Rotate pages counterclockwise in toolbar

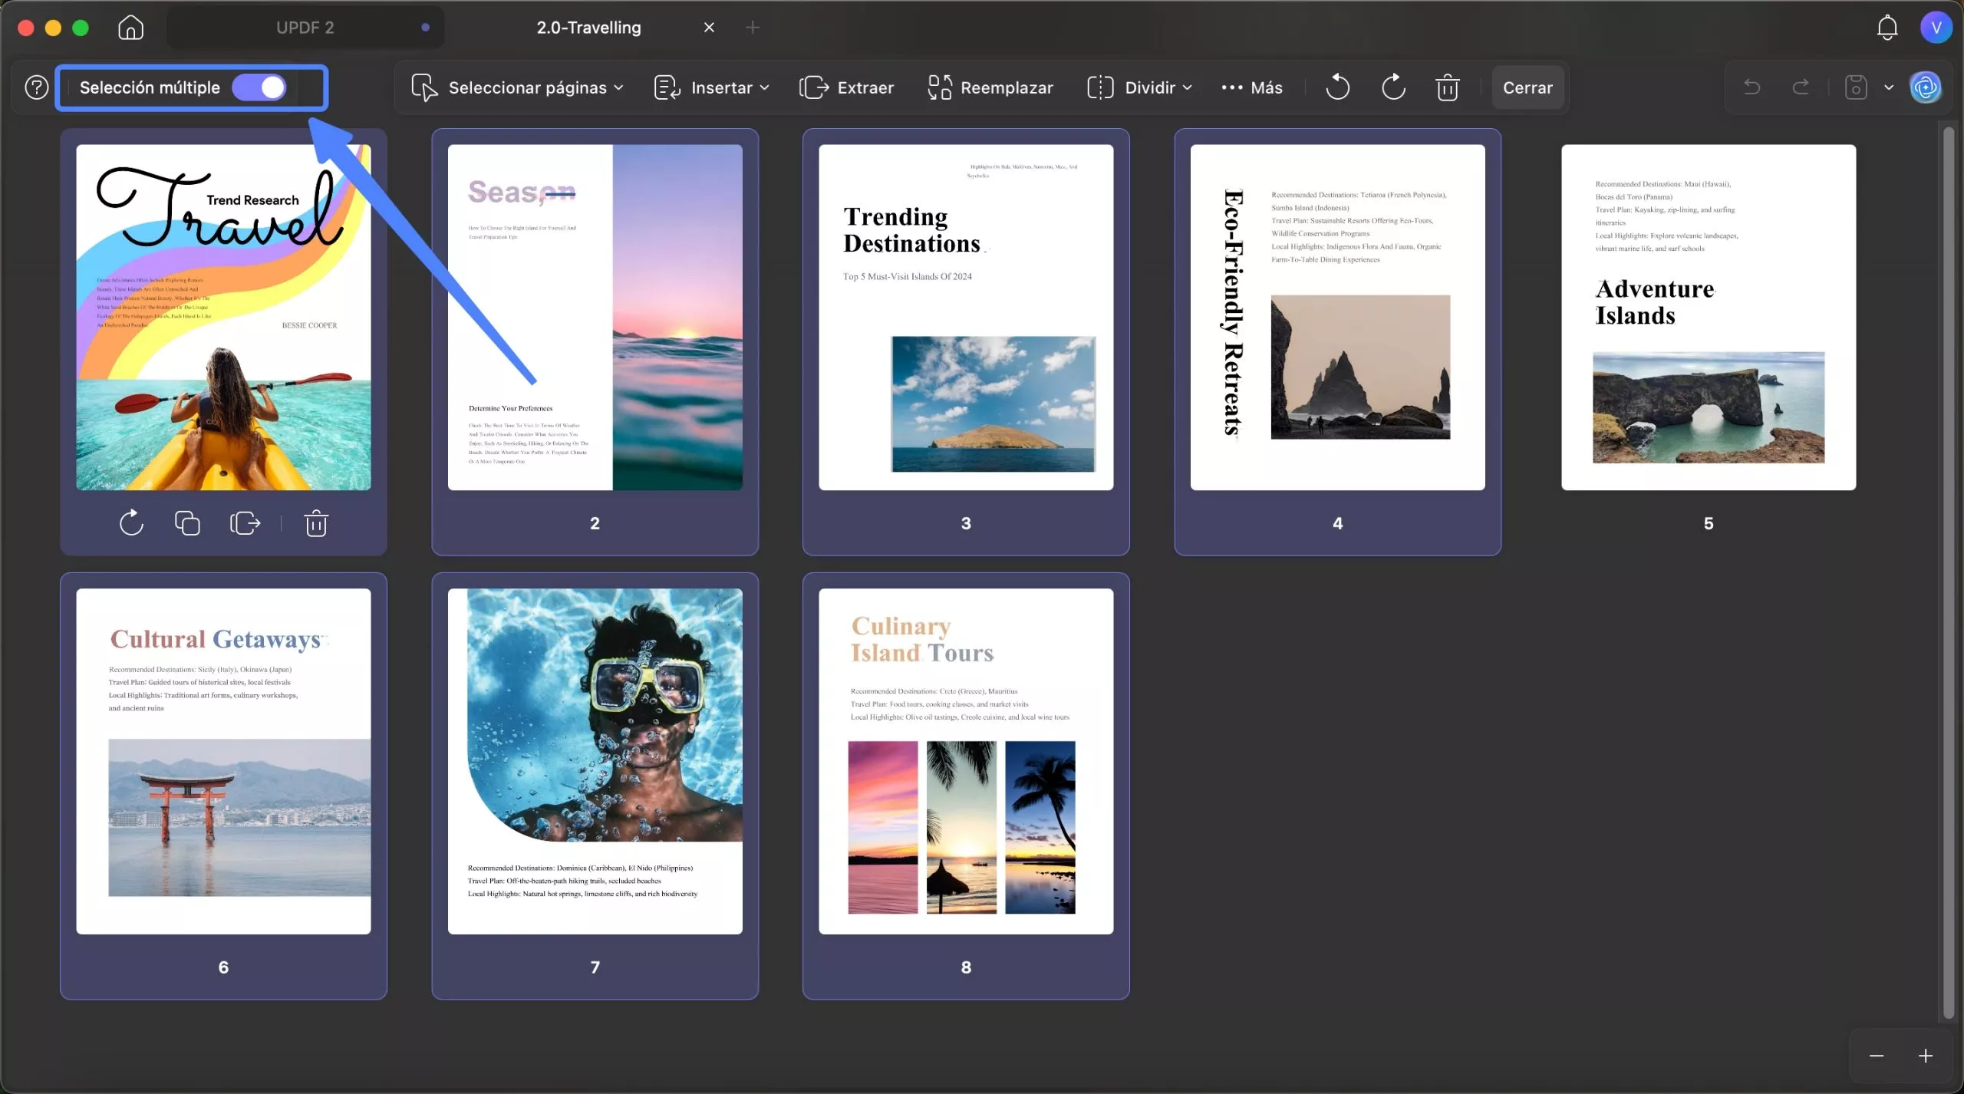pyautogui.click(x=1337, y=87)
